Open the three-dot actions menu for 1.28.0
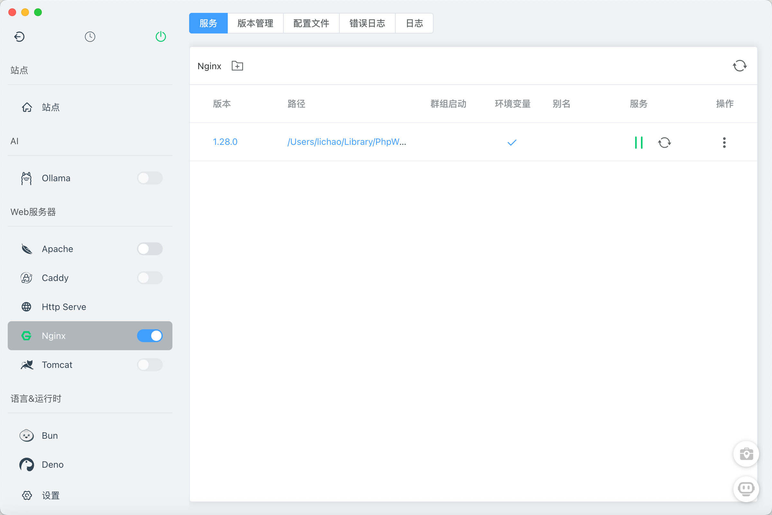The width and height of the screenshot is (772, 515). [x=724, y=143]
